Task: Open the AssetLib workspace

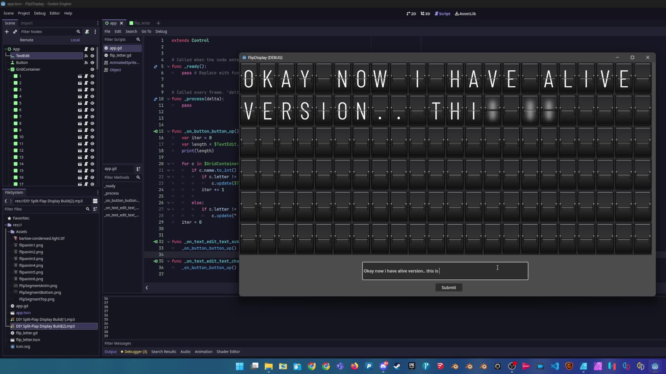Action: pos(465,14)
